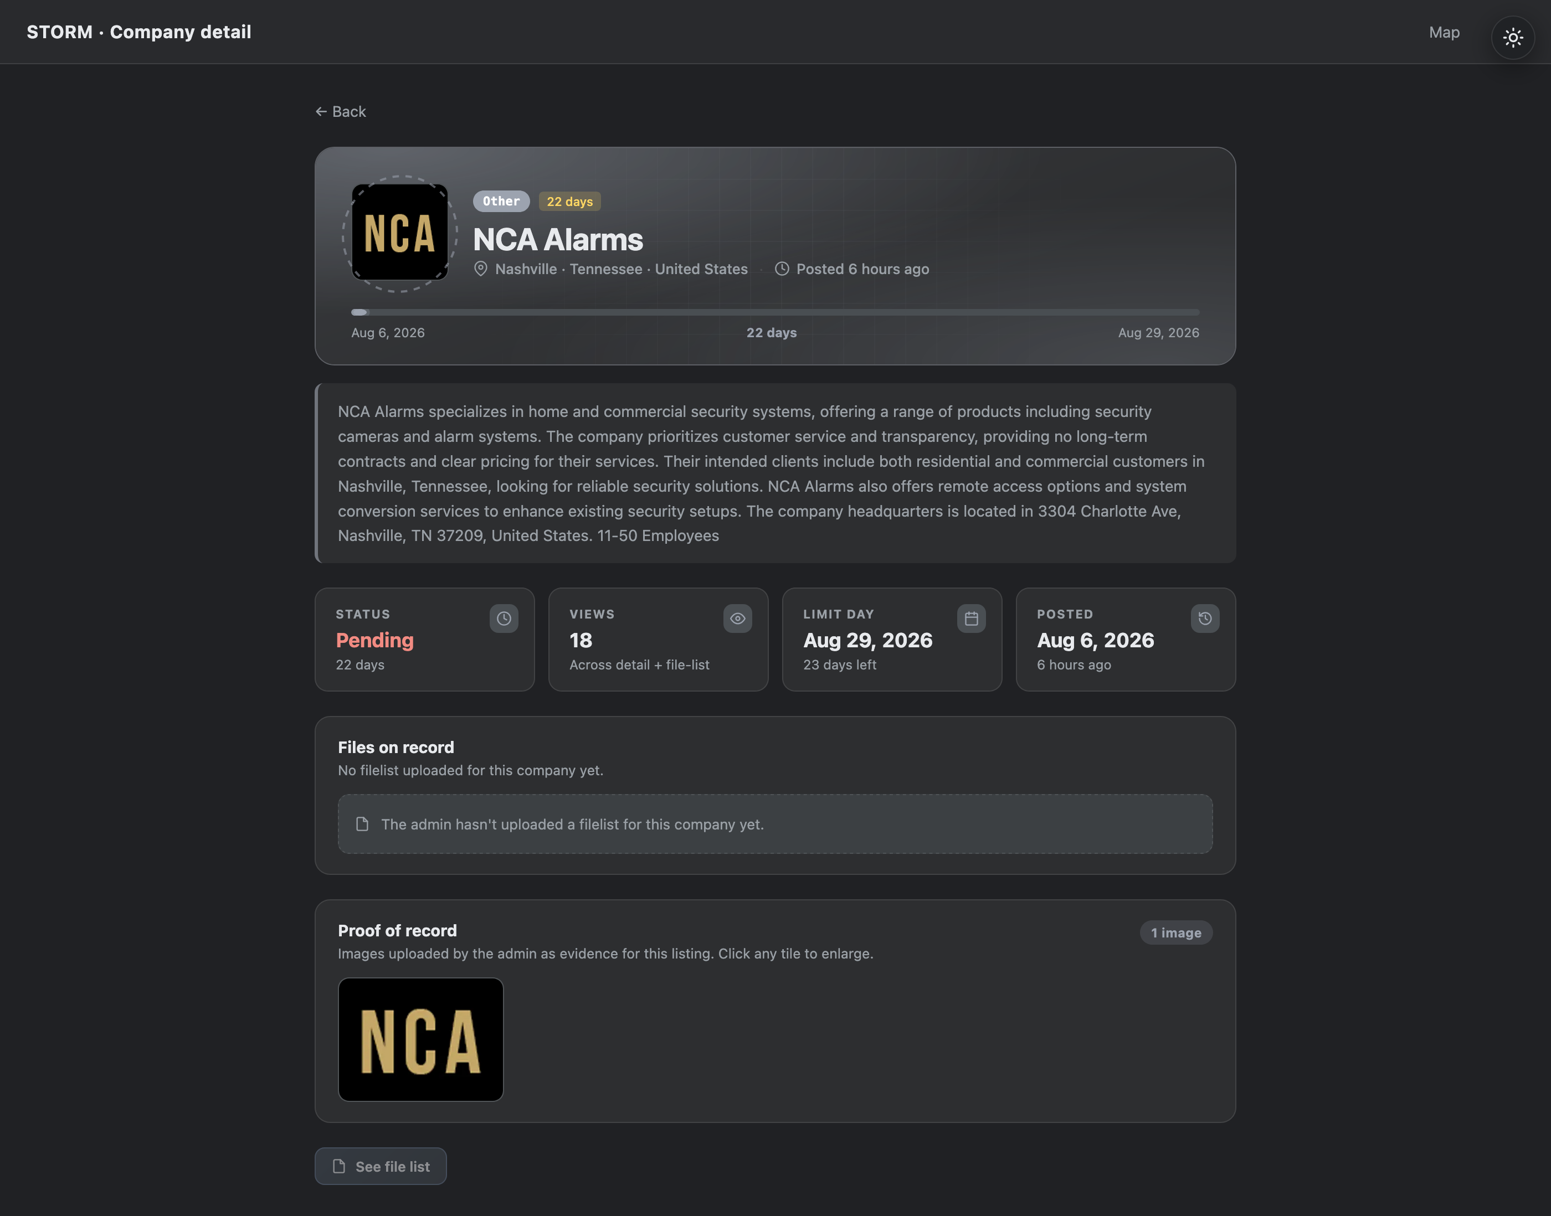Click the Across detail + file-list caption

(639, 664)
